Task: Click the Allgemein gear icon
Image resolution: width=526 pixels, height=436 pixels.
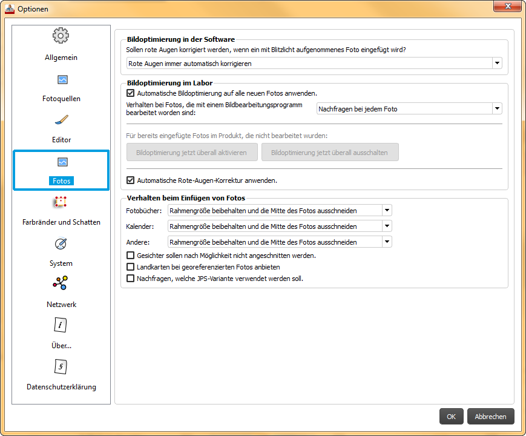Action: click(x=61, y=36)
